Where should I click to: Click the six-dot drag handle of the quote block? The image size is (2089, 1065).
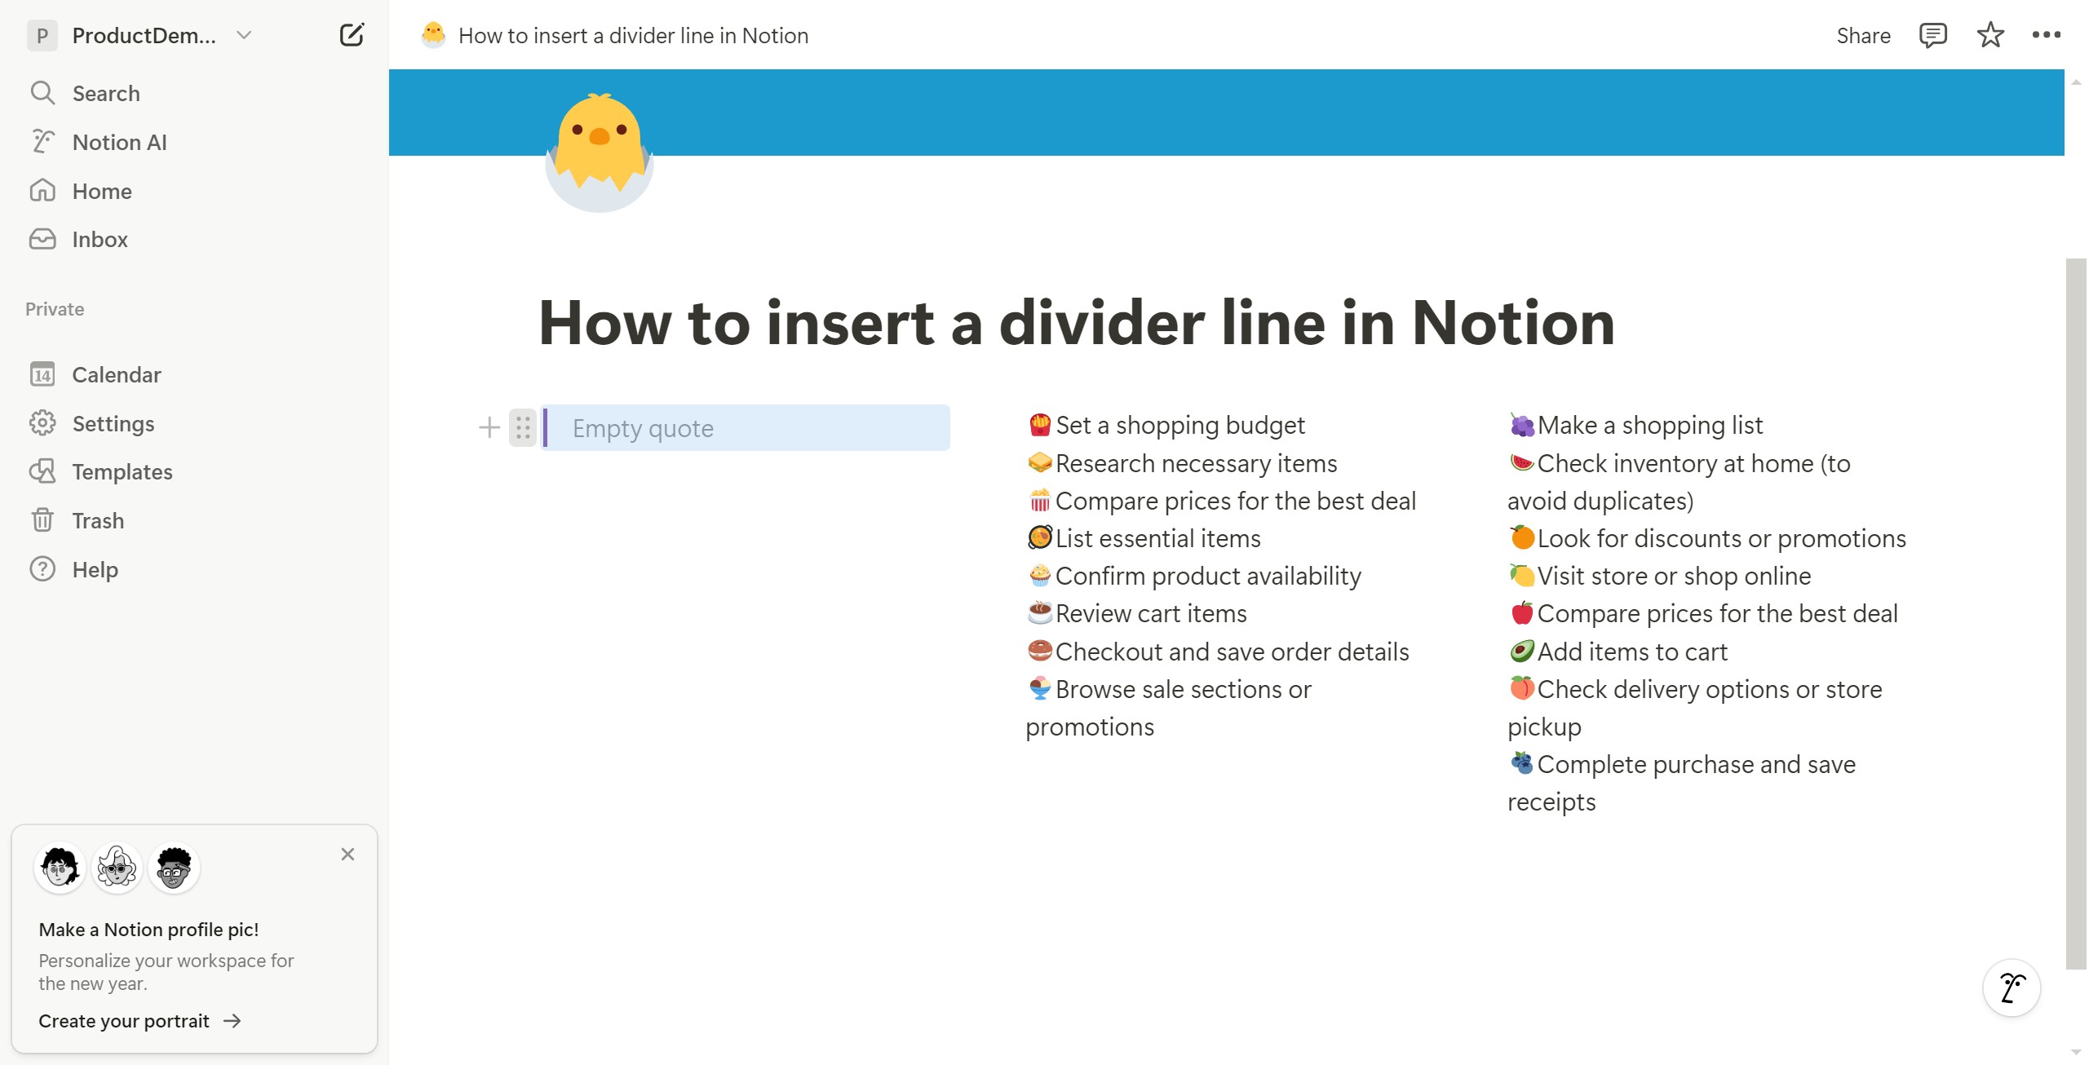[x=523, y=427]
